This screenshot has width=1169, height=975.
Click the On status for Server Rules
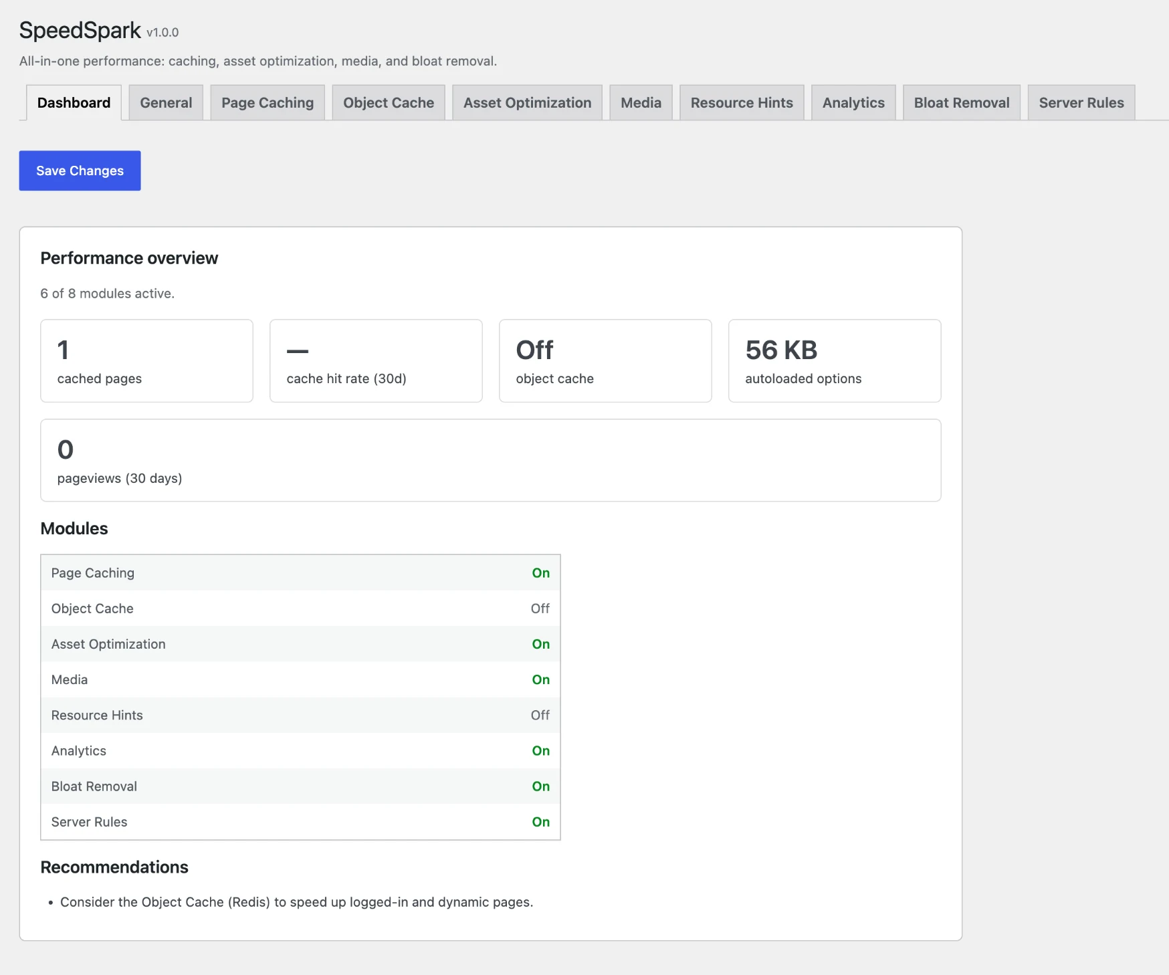540,822
